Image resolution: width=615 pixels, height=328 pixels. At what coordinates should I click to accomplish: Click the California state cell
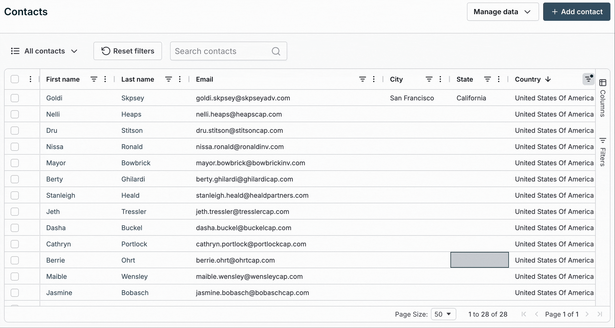471,98
